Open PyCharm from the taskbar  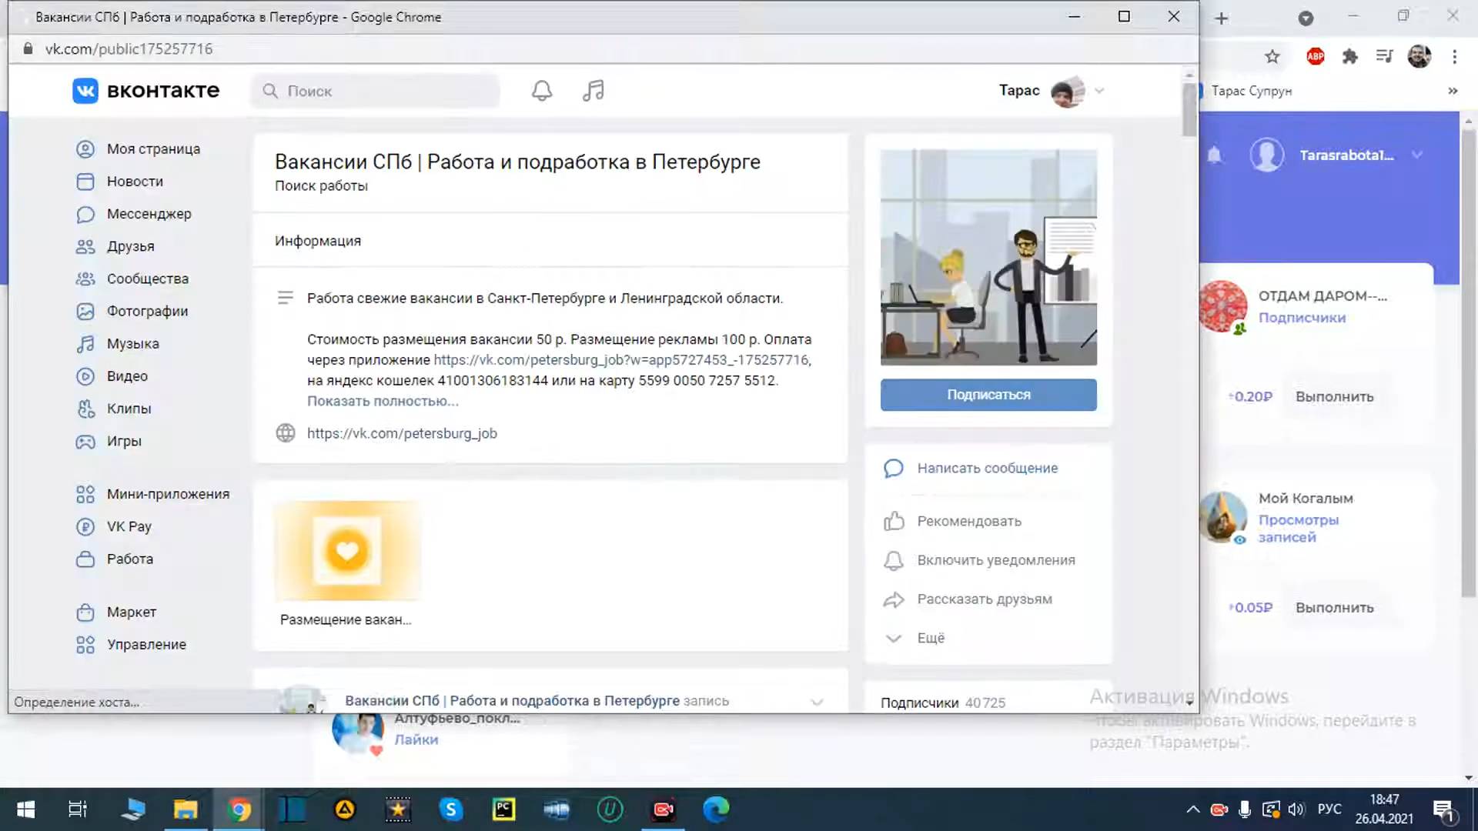point(503,809)
